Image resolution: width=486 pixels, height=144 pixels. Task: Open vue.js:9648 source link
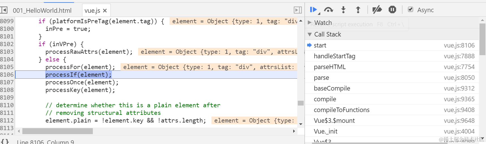[x=459, y=121]
